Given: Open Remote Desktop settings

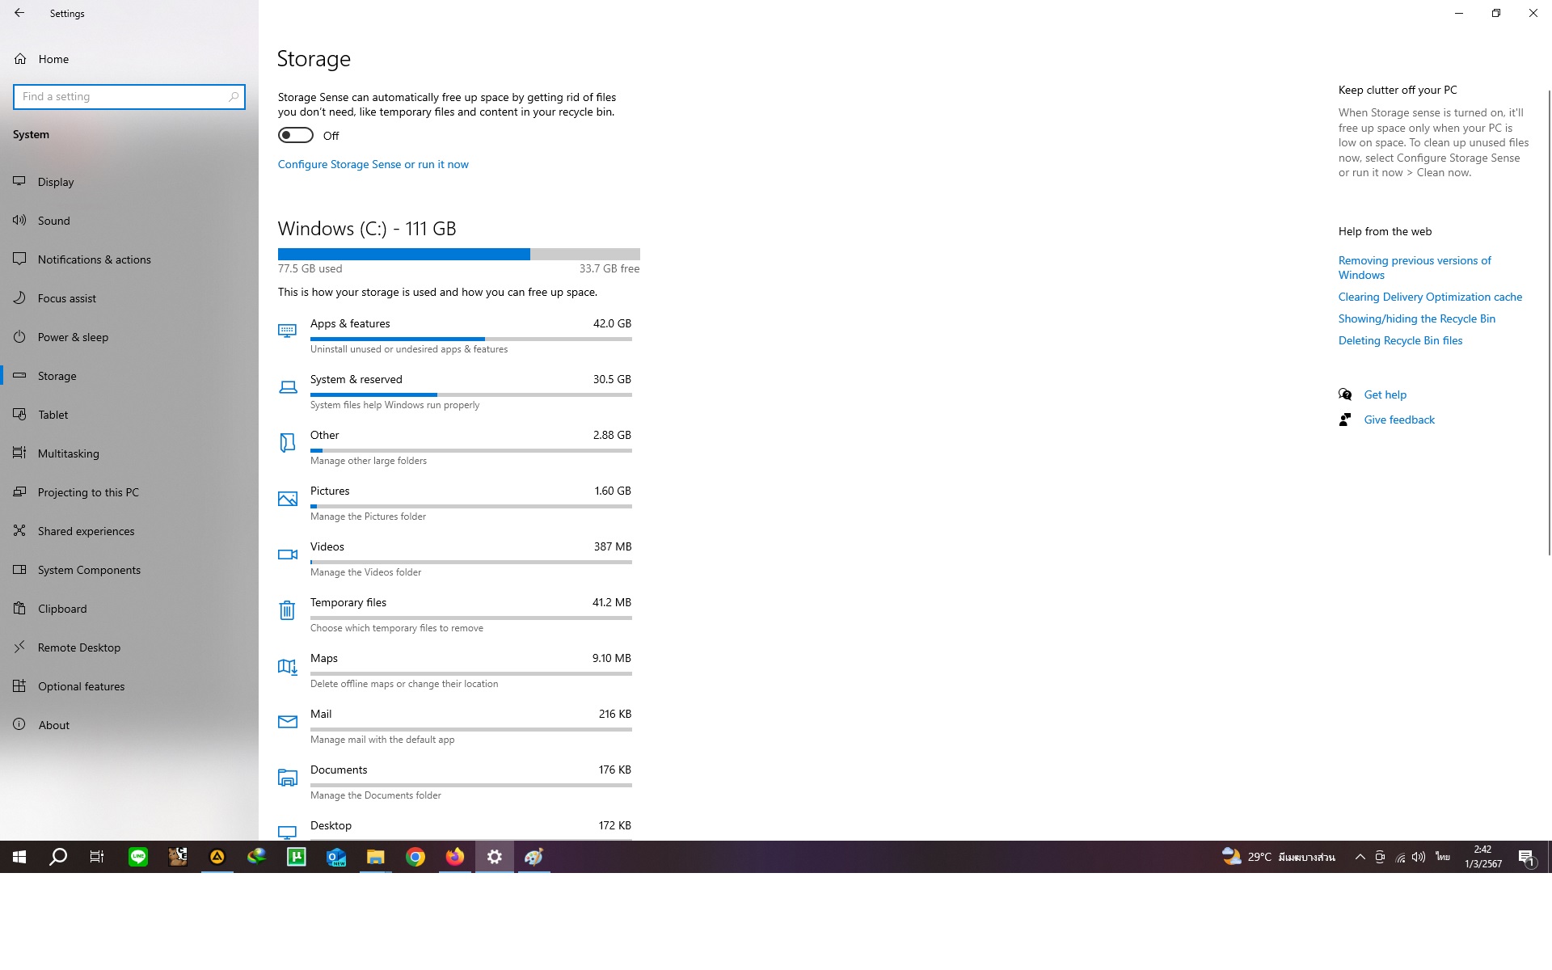Looking at the screenshot, I should coord(129,647).
